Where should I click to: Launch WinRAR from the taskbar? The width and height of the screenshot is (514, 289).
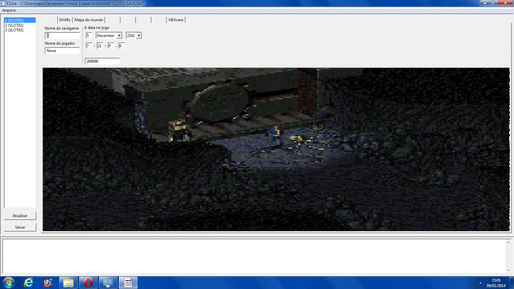click(48, 283)
